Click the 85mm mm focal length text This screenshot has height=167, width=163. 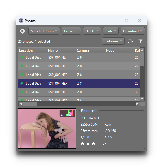[89, 131]
